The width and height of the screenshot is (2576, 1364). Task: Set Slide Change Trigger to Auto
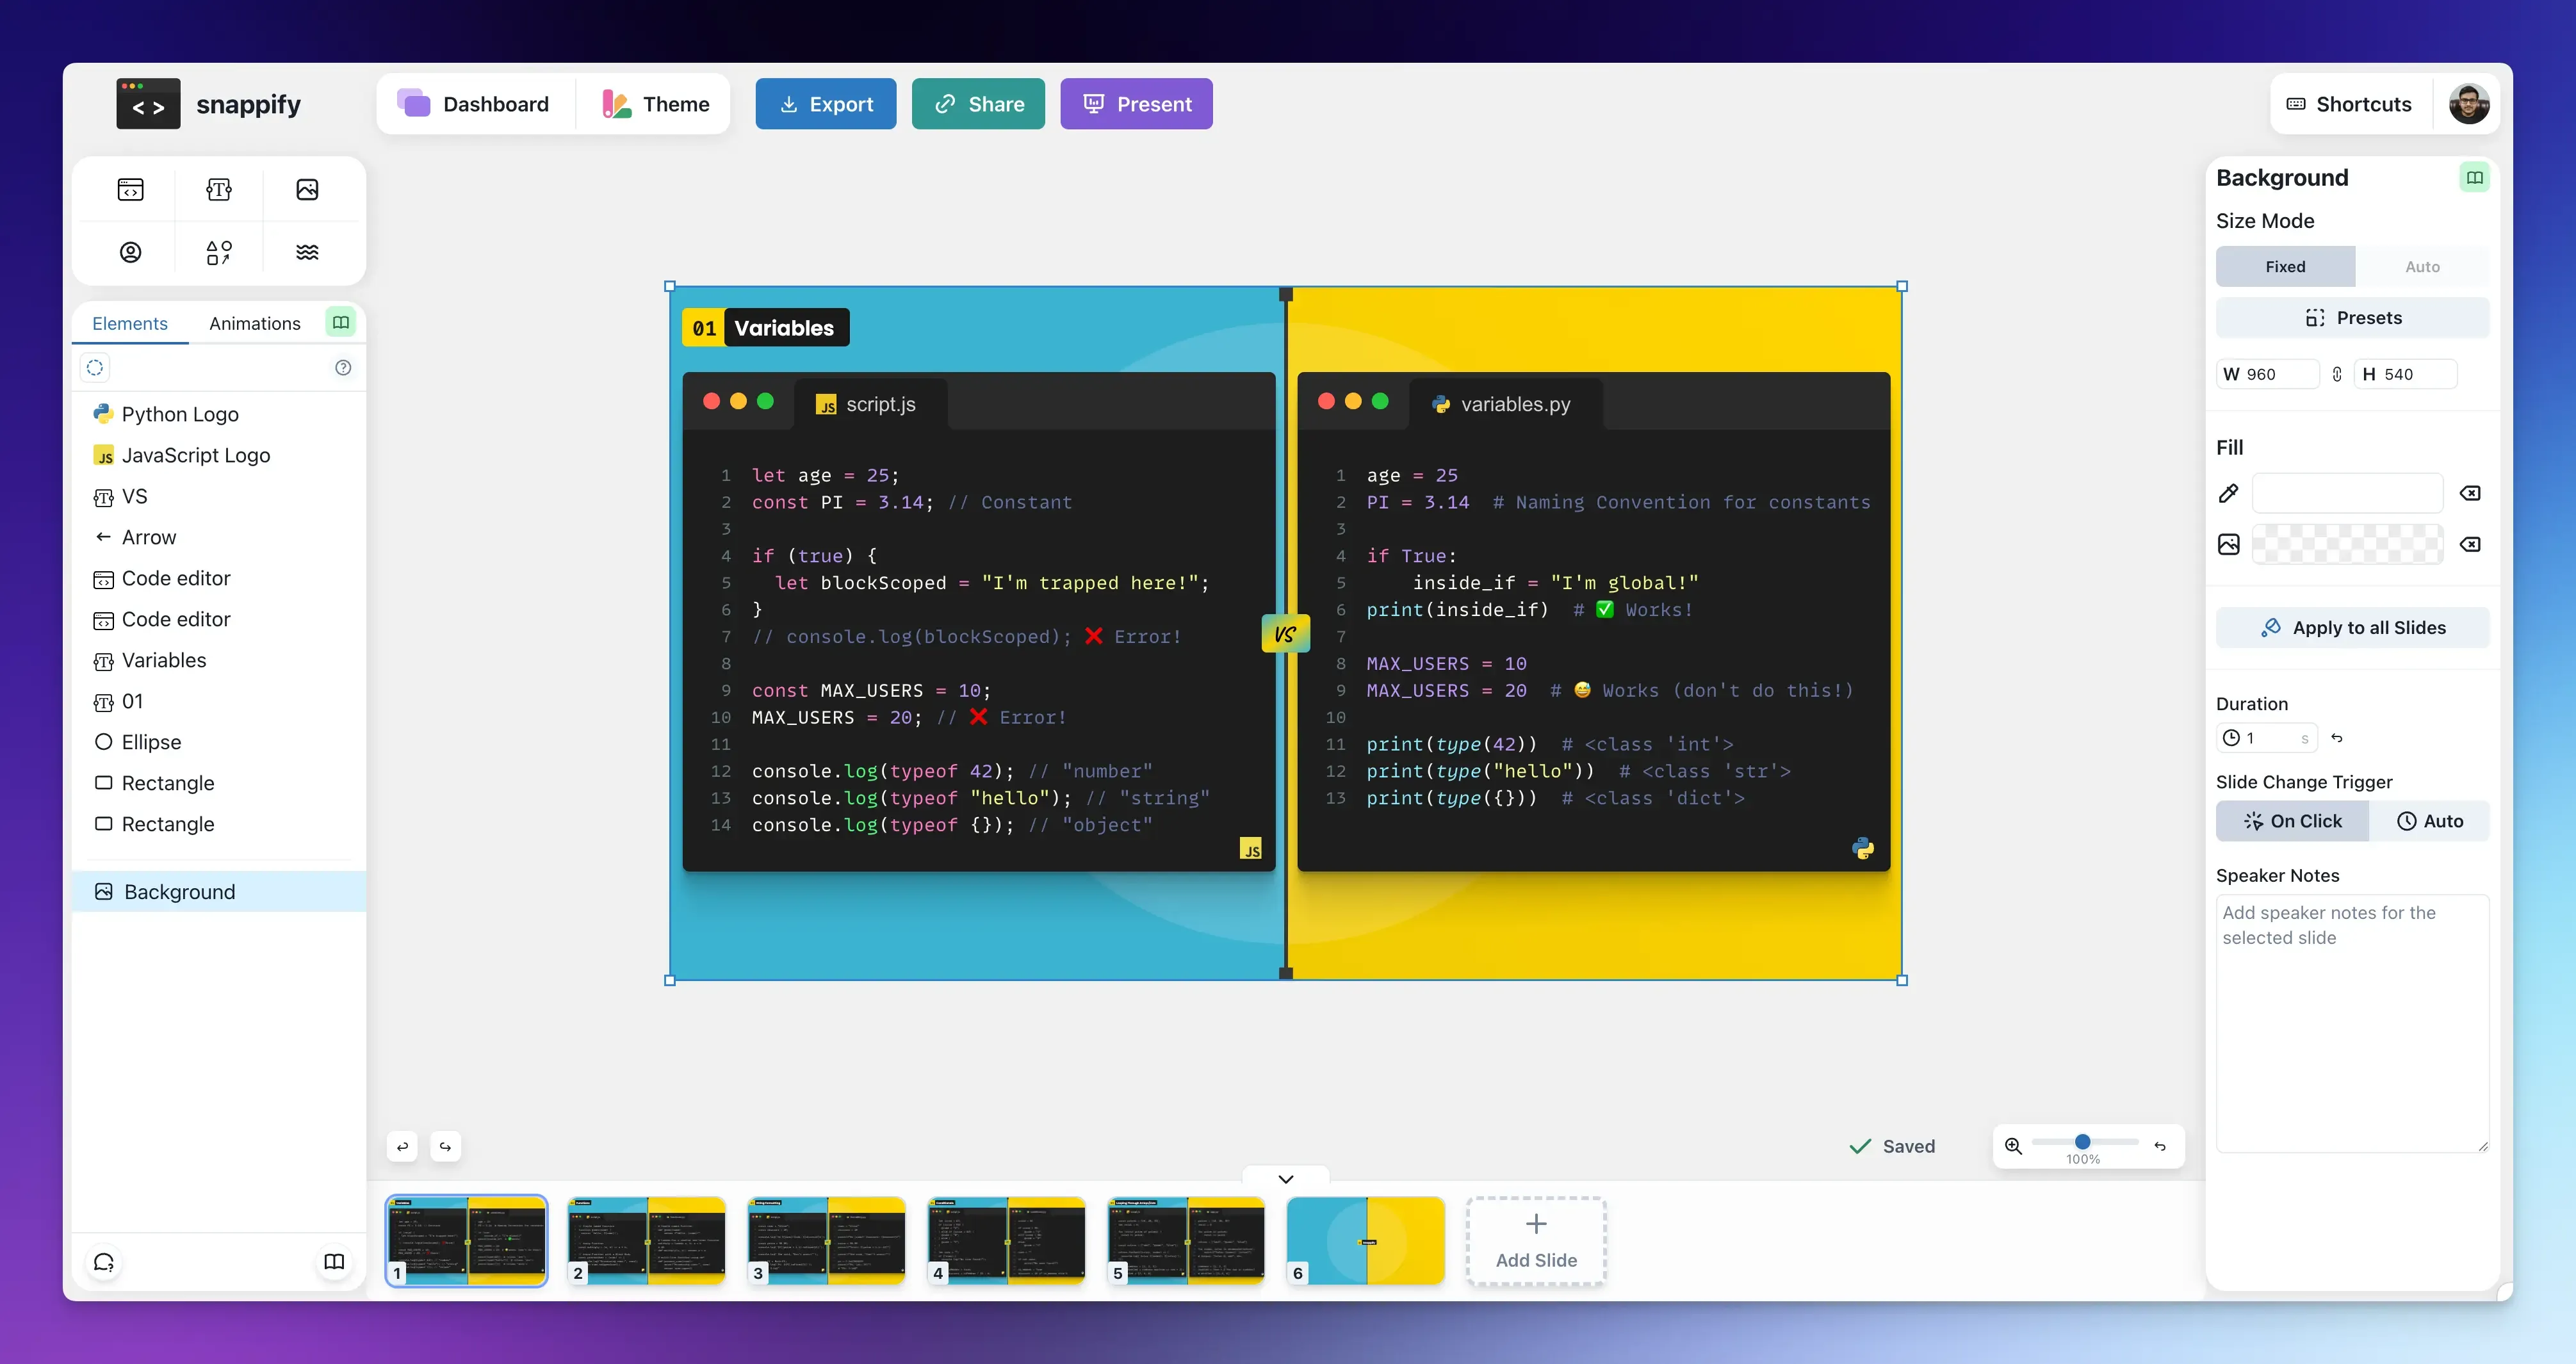pyautogui.click(x=2432, y=820)
